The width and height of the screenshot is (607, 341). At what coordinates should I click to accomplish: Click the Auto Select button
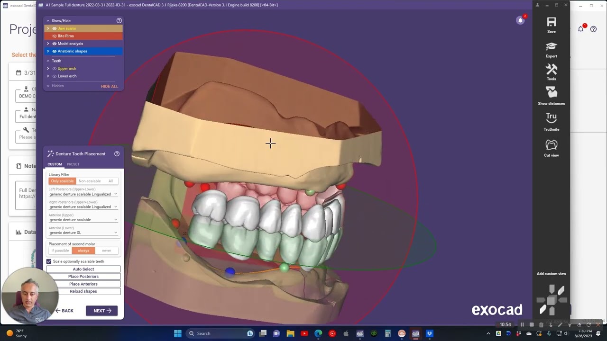pyautogui.click(x=83, y=269)
